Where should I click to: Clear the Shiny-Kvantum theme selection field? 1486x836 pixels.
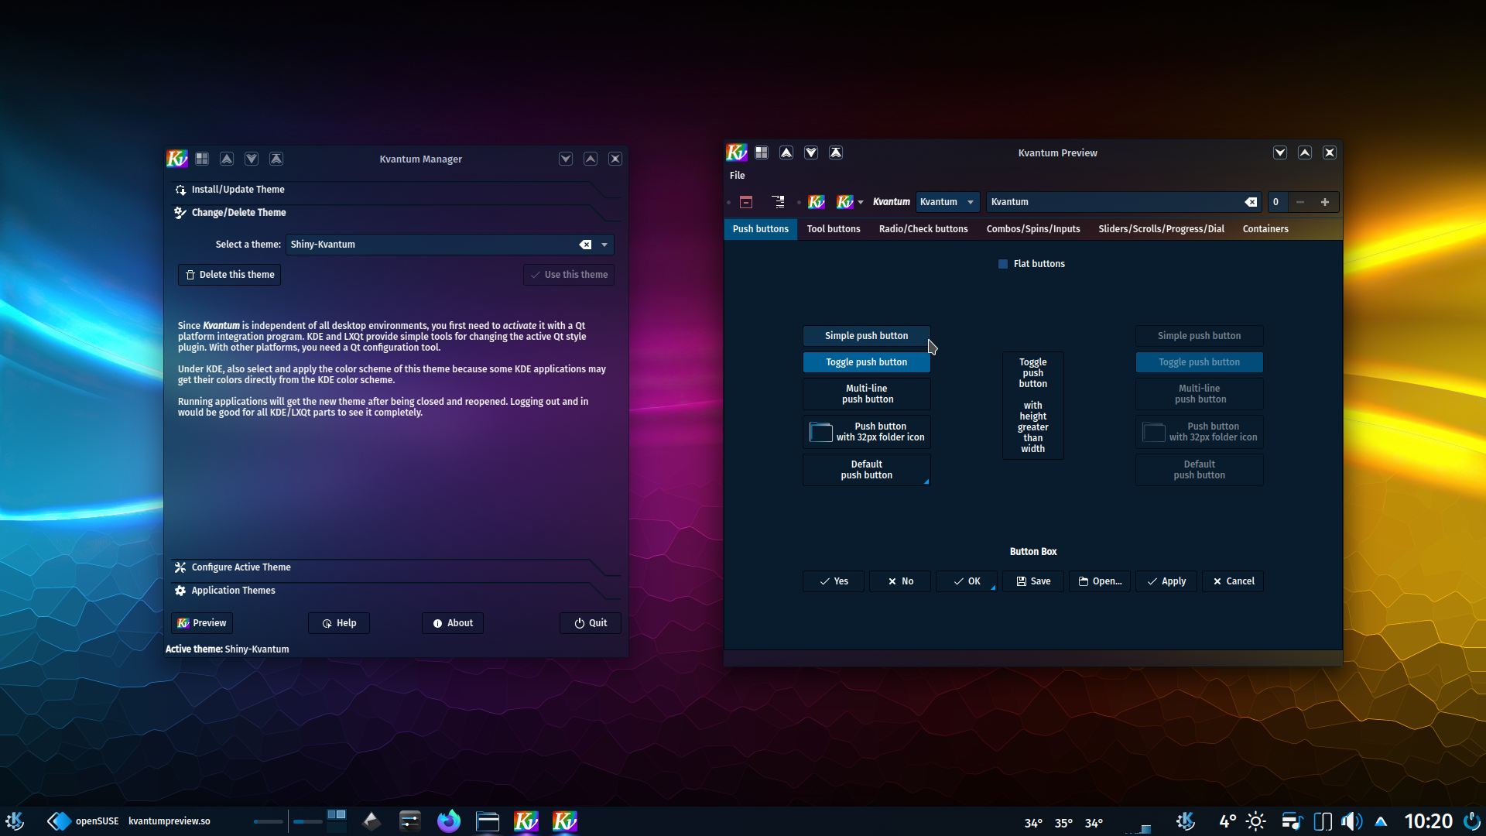(x=585, y=245)
